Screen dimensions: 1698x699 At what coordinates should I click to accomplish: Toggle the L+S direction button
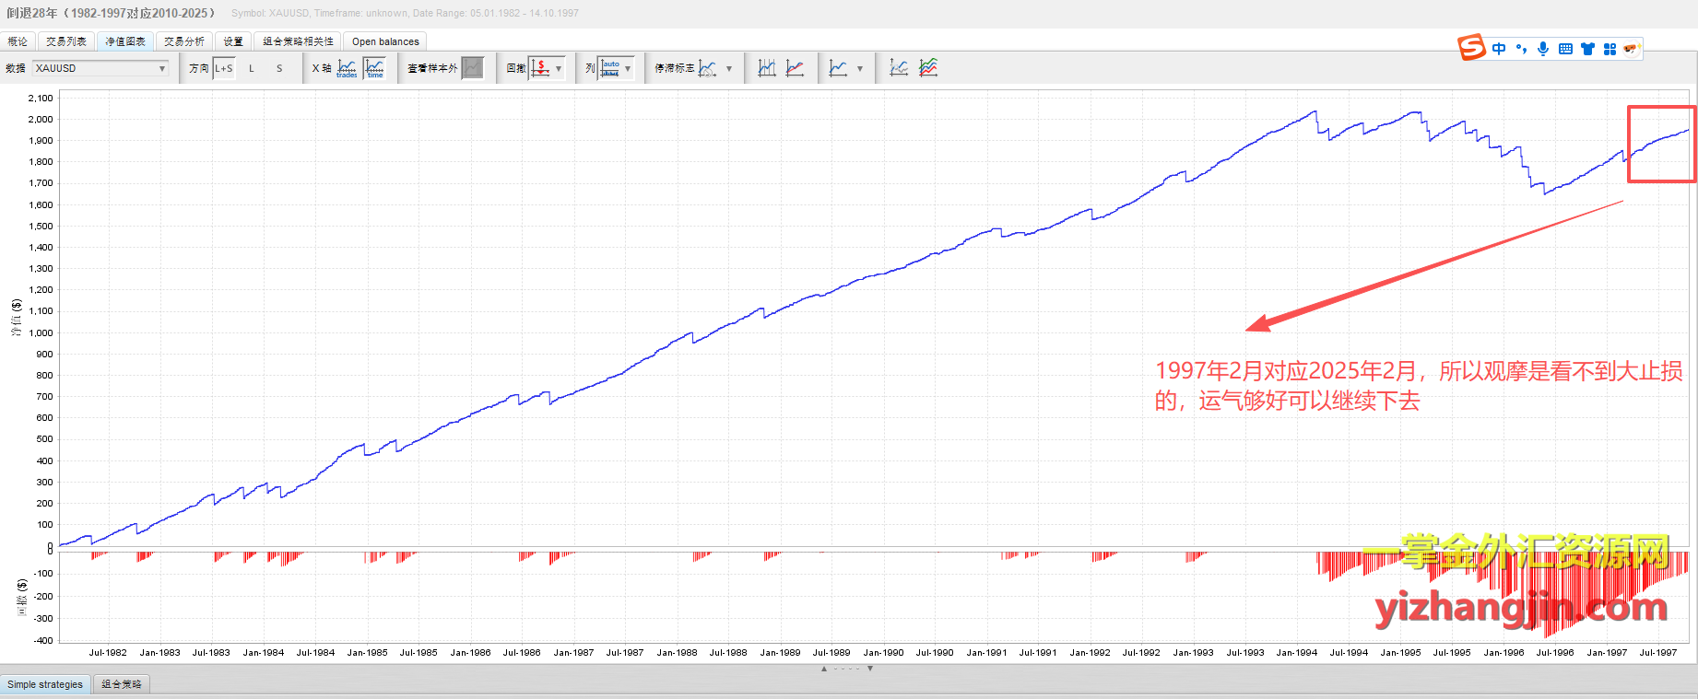point(224,68)
